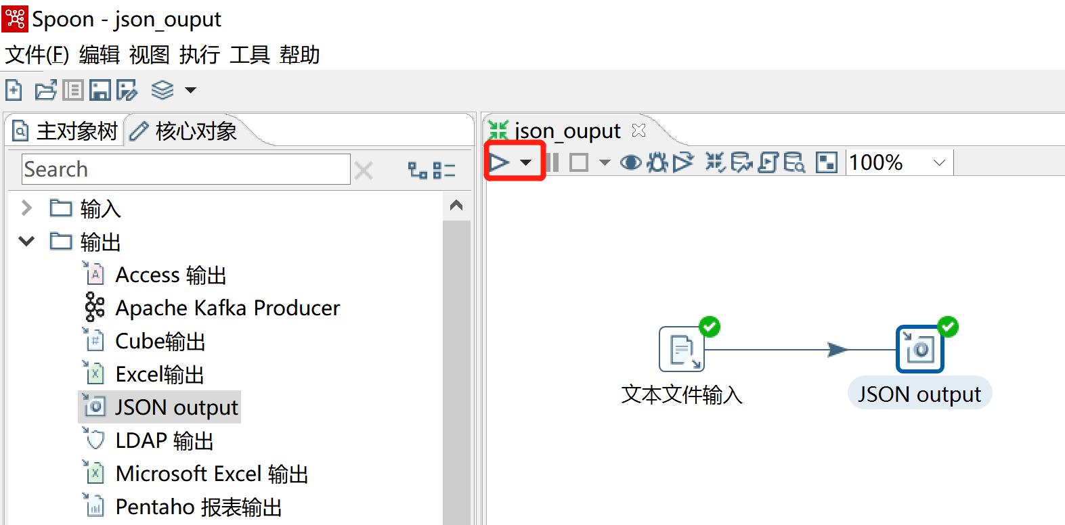
Task: Clear the search with the X icon
Action: pos(364,170)
